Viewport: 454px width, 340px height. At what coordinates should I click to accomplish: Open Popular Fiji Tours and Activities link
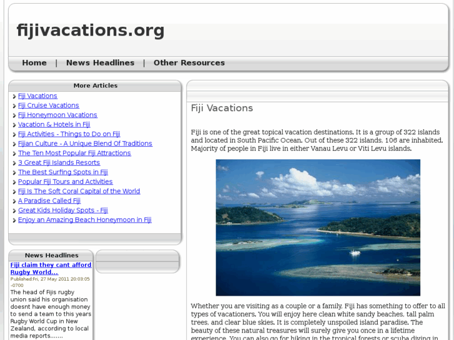pyautogui.click(x=65, y=182)
